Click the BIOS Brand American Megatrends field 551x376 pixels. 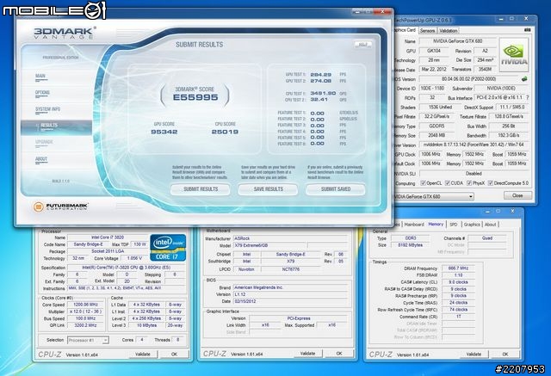(x=290, y=287)
